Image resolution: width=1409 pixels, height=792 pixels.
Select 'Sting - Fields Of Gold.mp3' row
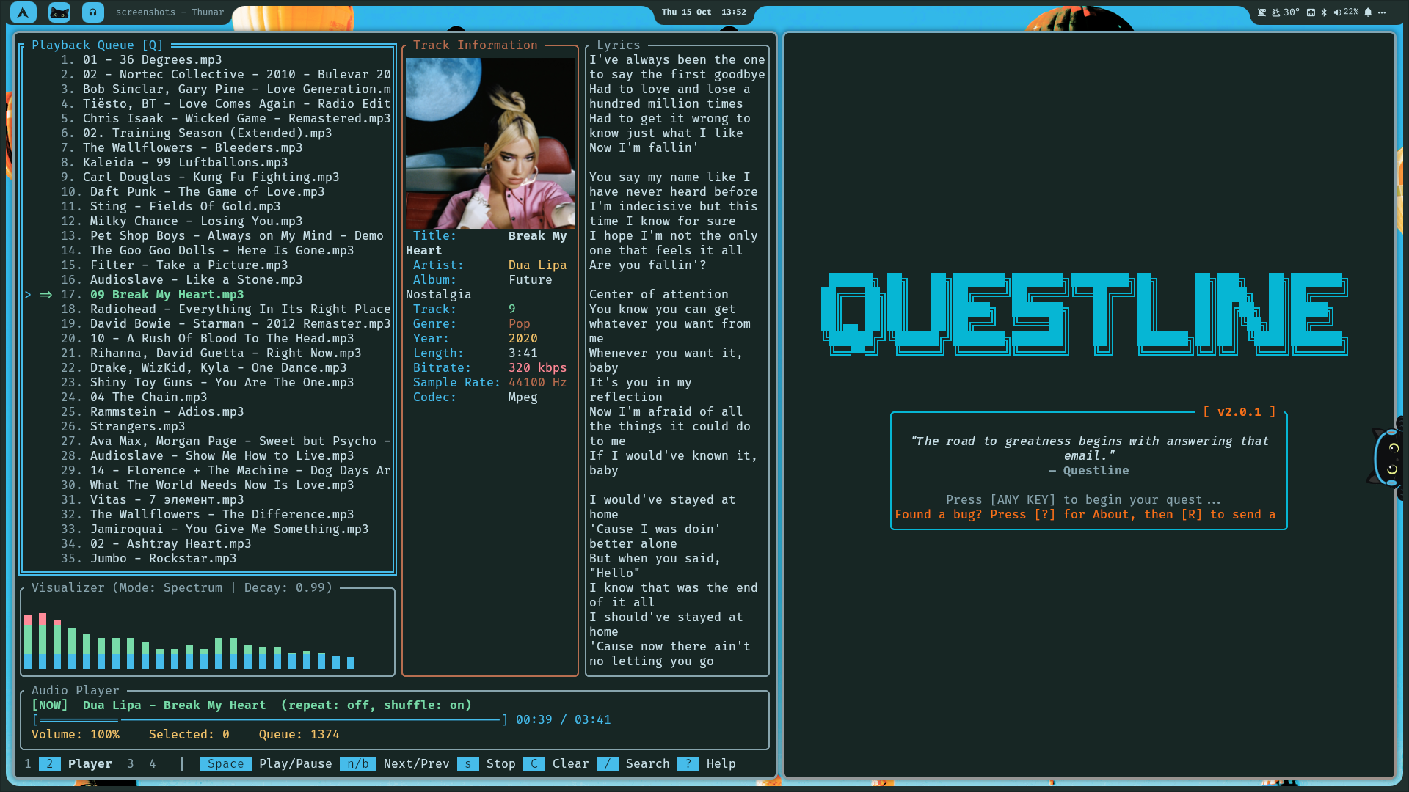point(209,206)
